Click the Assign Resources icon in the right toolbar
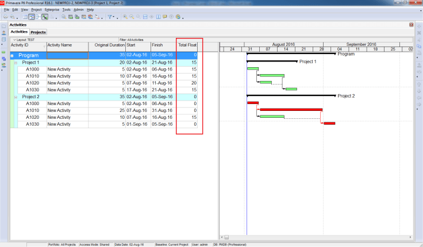The image size is (423, 247). point(419,65)
